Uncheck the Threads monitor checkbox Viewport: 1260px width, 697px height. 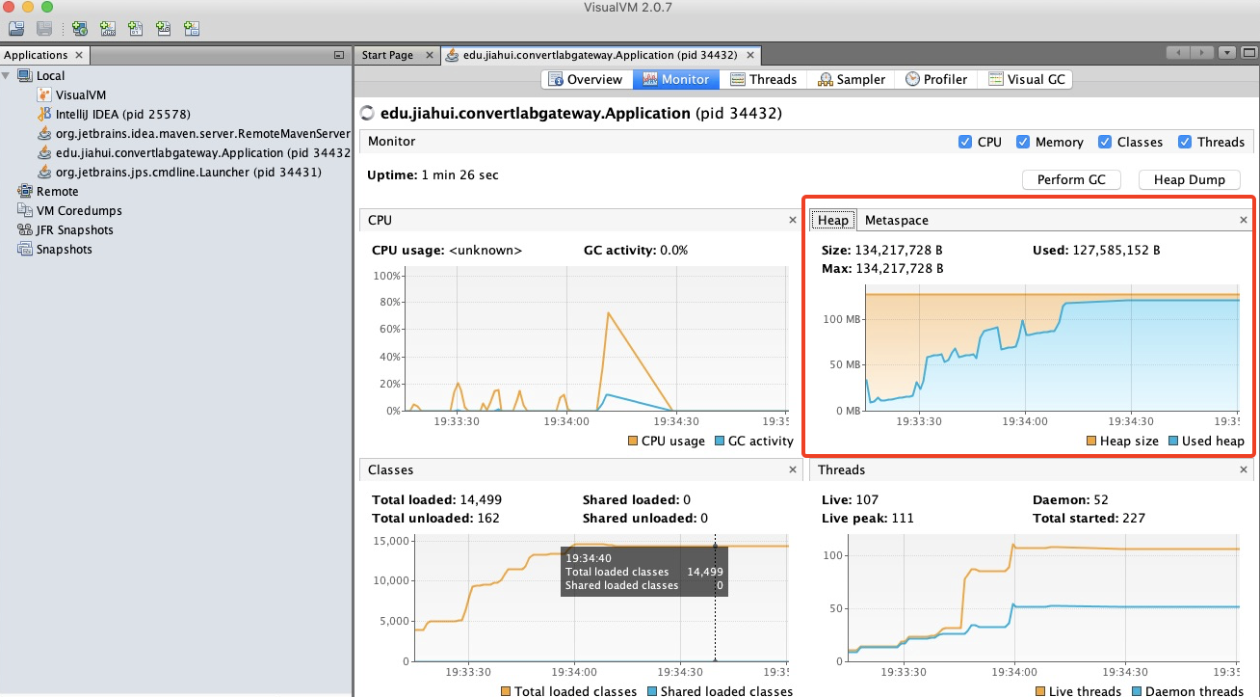point(1185,142)
